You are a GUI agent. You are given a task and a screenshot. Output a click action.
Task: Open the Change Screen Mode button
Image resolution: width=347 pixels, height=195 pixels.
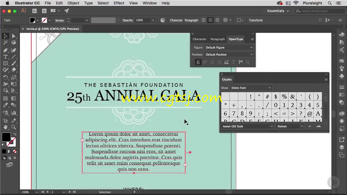click(10, 165)
